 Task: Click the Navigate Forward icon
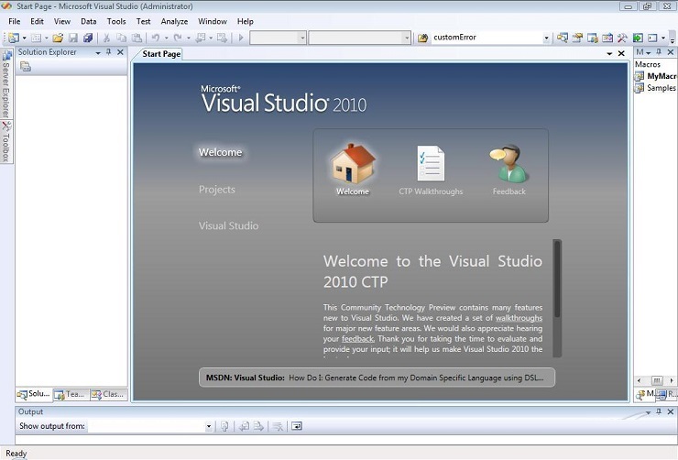223,38
